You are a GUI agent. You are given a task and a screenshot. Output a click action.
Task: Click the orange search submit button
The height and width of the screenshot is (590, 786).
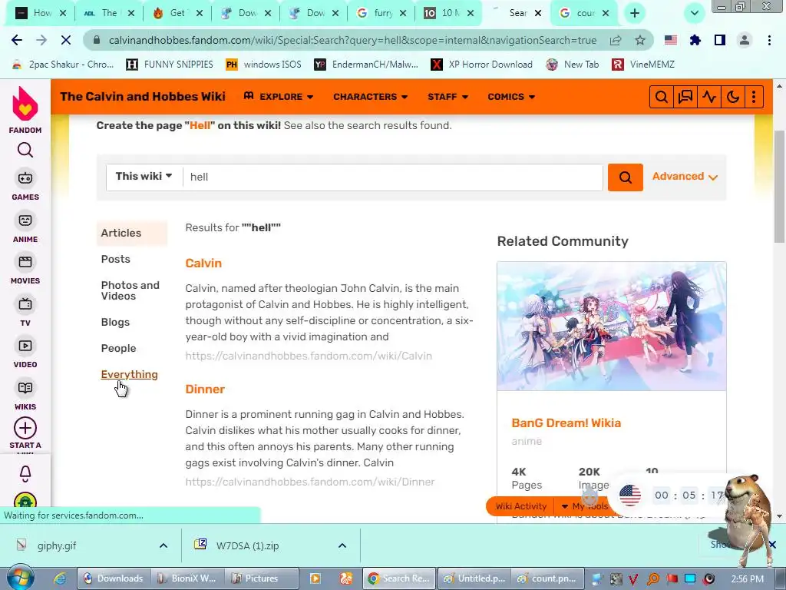coord(625,177)
